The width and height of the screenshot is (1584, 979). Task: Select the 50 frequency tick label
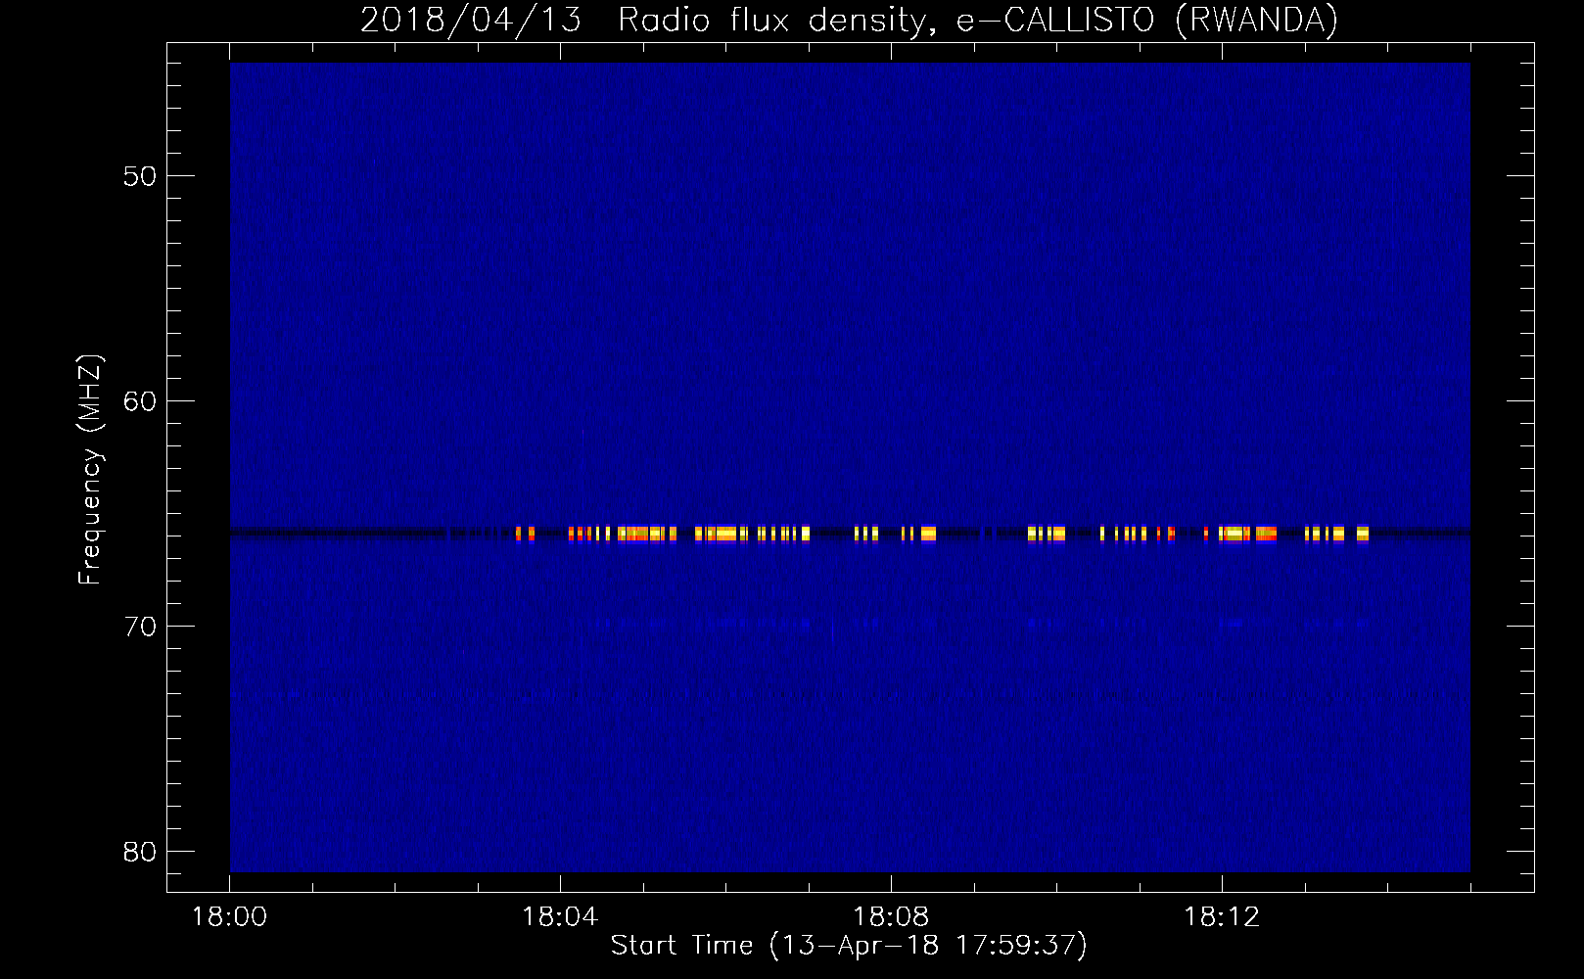click(x=141, y=176)
